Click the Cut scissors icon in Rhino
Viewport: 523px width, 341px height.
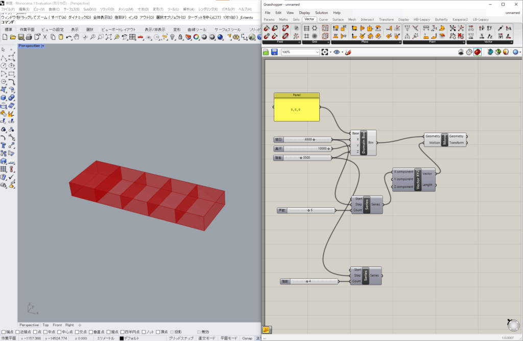point(45,37)
